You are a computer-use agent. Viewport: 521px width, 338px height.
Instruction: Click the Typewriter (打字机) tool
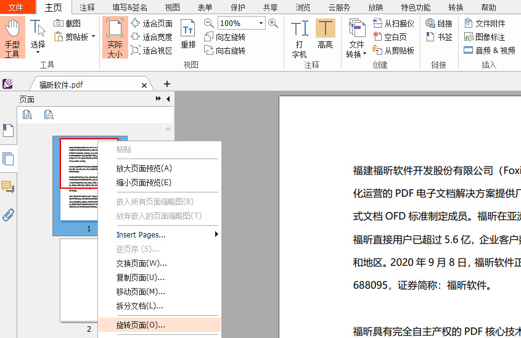pos(300,37)
